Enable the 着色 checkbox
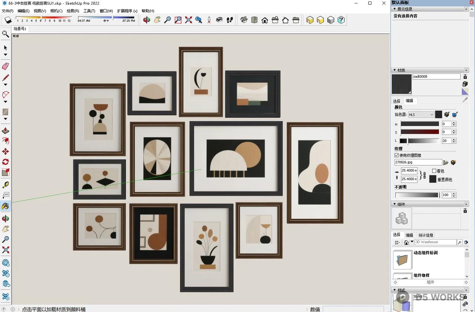 tap(434, 171)
